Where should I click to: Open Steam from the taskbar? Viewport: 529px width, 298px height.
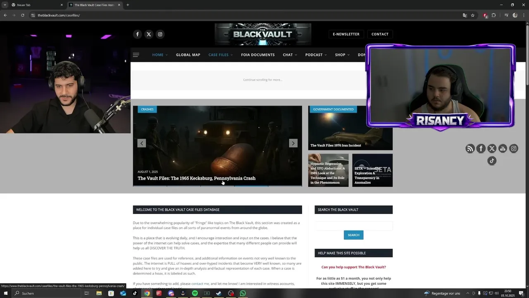pyautogui.click(x=219, y=293)
